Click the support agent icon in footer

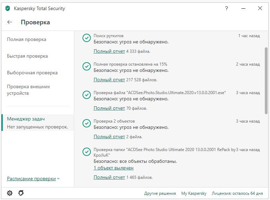(21, 193)
